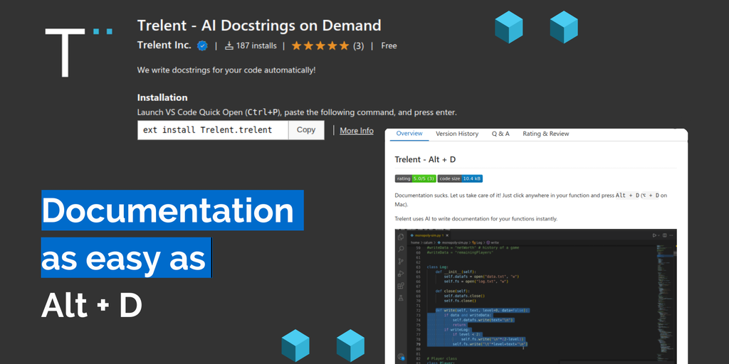The image size is (729, 364).
Task: Open the Search icon in the activity bar
Action: pos(402,249)
